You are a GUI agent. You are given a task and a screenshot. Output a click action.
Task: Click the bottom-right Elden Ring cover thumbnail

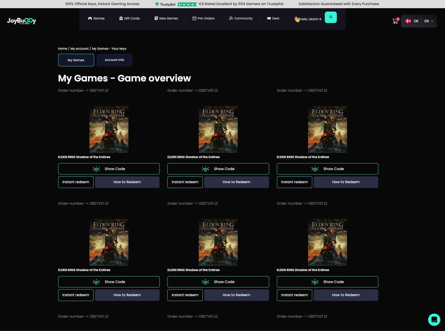(327, 242)
